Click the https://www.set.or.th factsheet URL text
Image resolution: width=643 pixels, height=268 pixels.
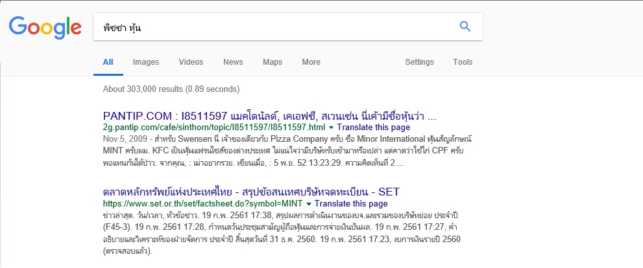[203, 204]
